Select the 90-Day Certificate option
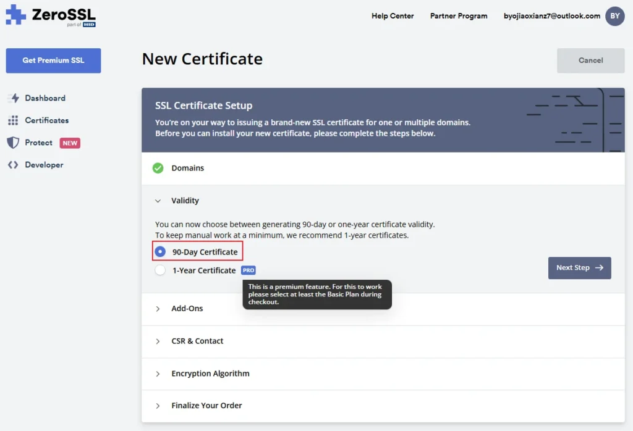Screen dimensions: 633x431 (x=160, y=251)
